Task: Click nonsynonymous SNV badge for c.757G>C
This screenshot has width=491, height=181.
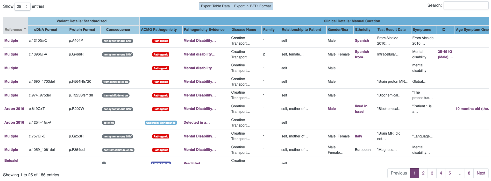Action: pyautogui.click(x=117, y=136)
